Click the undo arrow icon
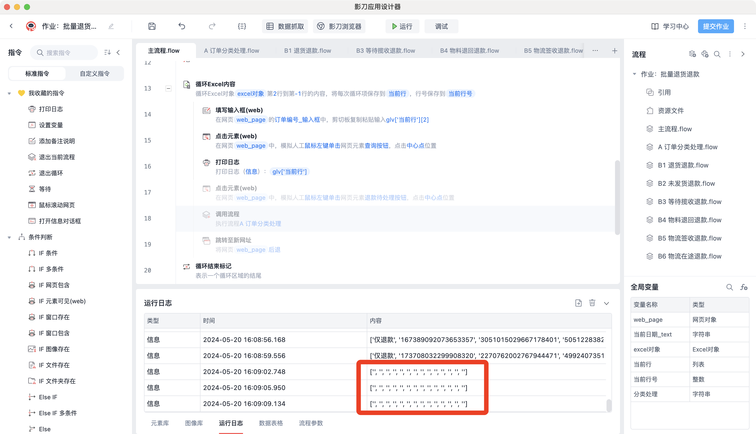 (182, 26)
